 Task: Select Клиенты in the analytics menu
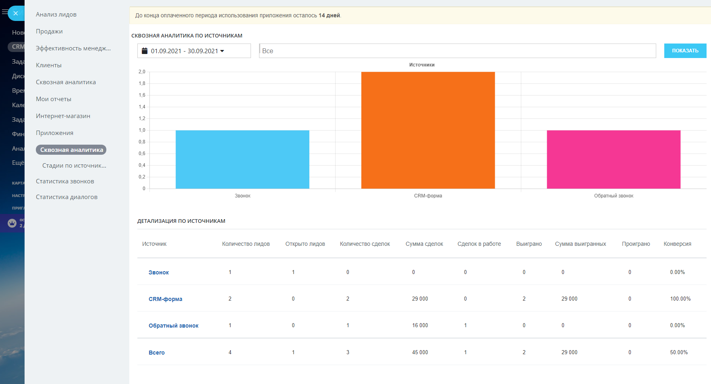[49, 65]
